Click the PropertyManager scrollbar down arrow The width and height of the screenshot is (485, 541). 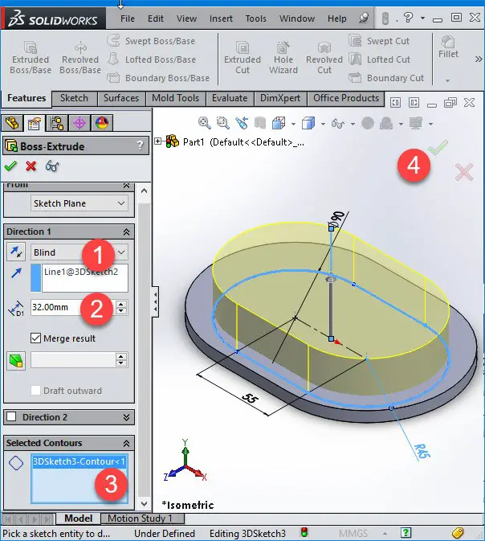[144, 504]
